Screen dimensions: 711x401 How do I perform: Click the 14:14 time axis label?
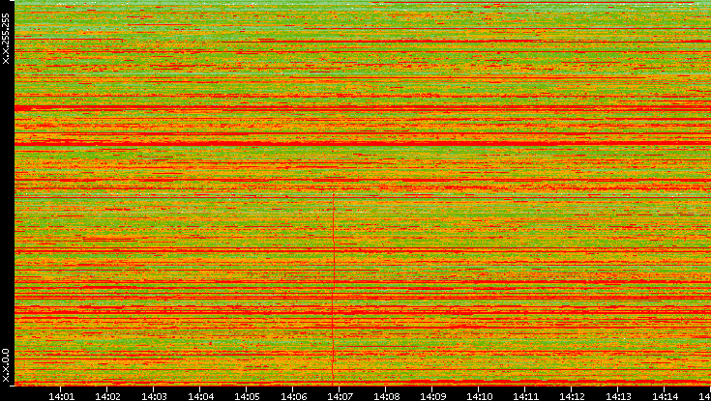click(x=665, y=396)
